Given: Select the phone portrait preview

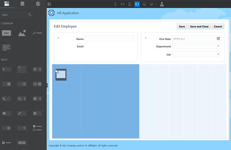Looking at the screenshot, I should coord(115,4).
